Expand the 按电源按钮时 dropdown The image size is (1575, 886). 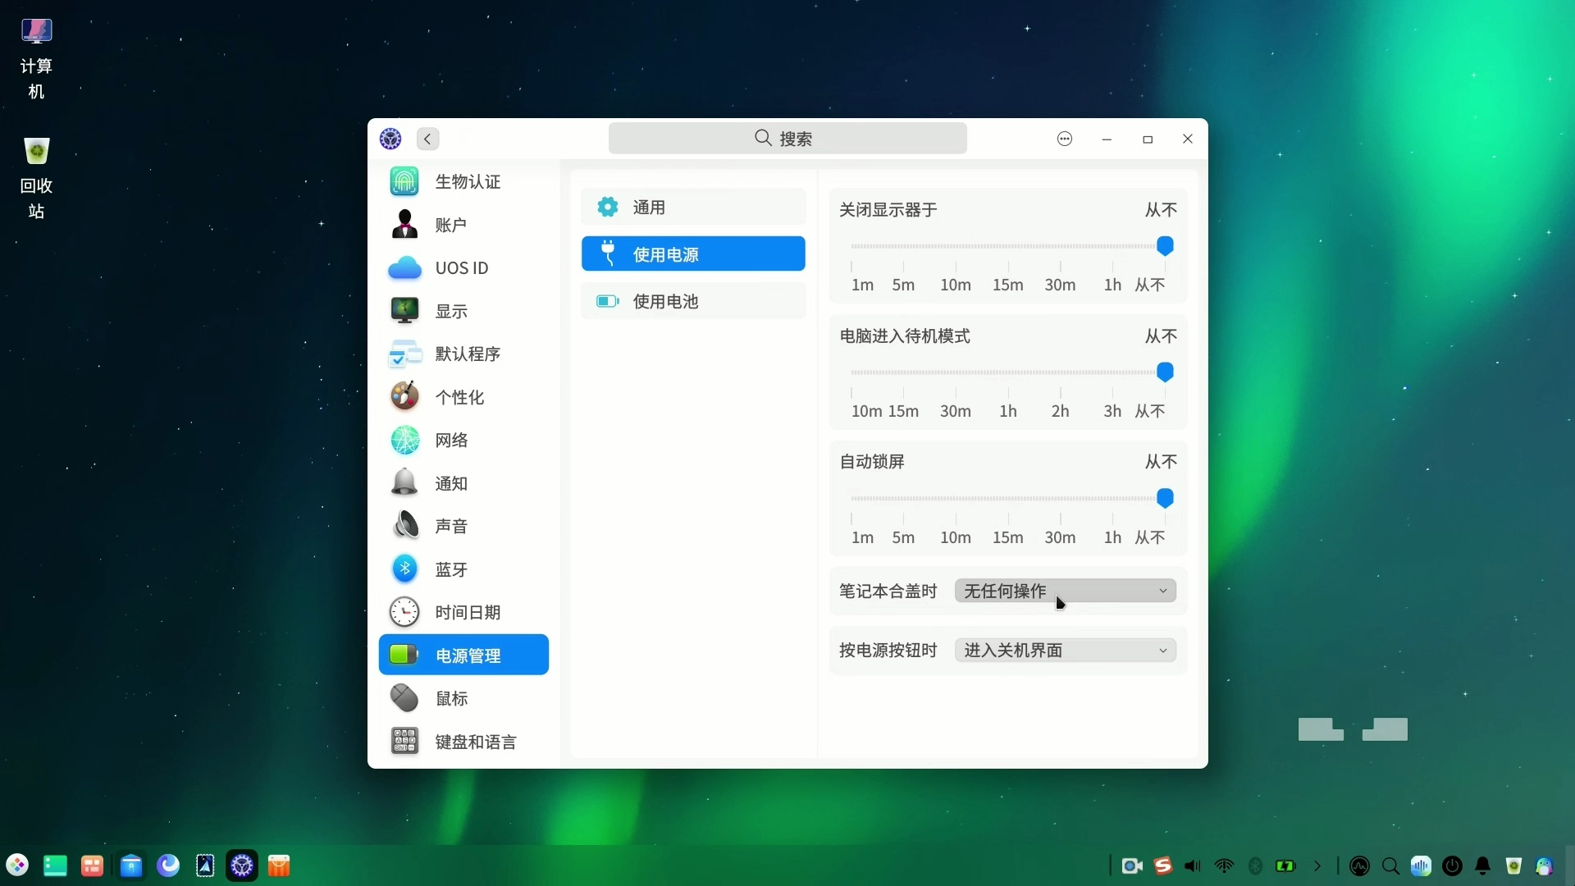click(x=1065, y=650)
